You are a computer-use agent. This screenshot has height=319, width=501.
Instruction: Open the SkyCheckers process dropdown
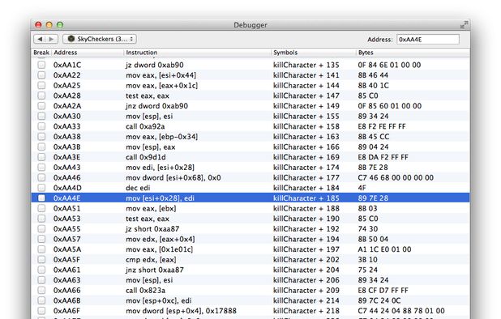tap(100, 39)
